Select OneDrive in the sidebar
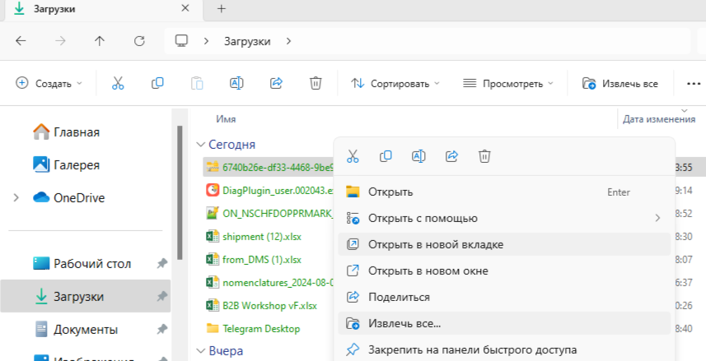Viewport: 706px width, 361px height. pyautogui.click(x=69, y=198)
